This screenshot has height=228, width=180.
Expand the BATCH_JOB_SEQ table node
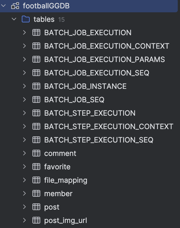[24, 100]
